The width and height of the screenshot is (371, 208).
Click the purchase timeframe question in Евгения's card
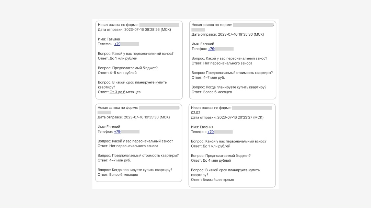[x=225, y=172]
